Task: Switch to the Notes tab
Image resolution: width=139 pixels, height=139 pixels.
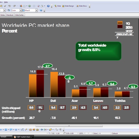Action: coord(3,15)
